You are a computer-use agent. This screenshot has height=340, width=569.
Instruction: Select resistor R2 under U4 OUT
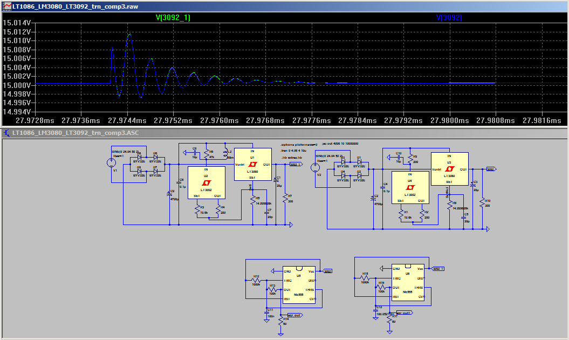(422, 214)
